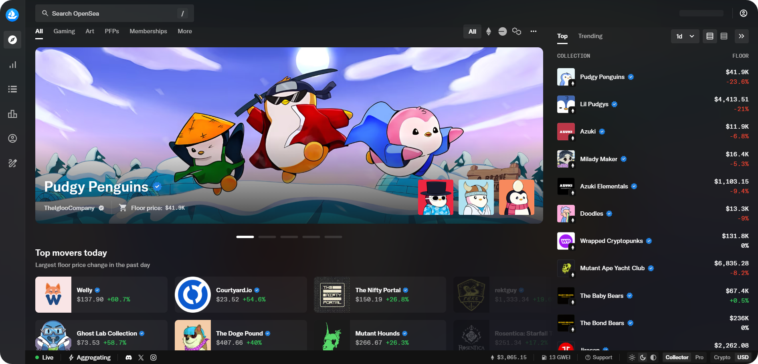Switch the mode toggle to Pro
The width and height of the screenshot is (758, 364).
pyautogui.click(x=699, y=357)
